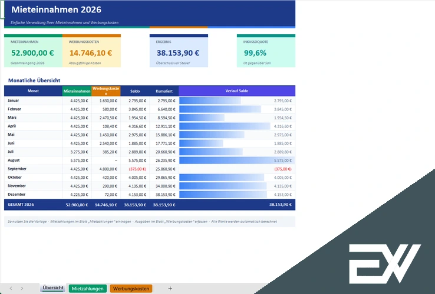Select the Verlauf Saldo column header

(237, 91)
